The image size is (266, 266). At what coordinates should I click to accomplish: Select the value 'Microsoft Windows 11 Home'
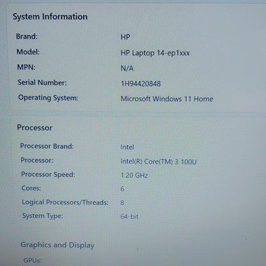point(167,99)
